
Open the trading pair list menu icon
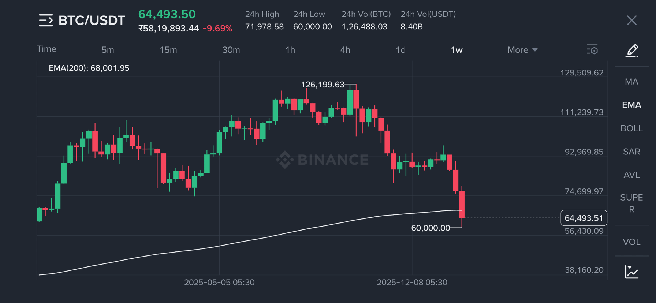[46, 20]
